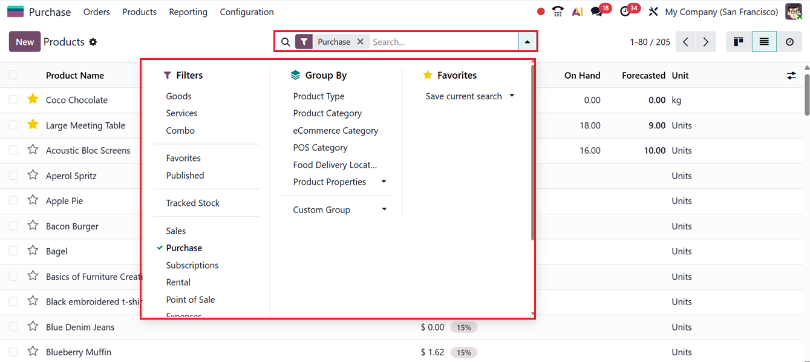Tick the checkbox beside Bacon Burger
This screenshot has height=362, width=810.
(13, 226)
